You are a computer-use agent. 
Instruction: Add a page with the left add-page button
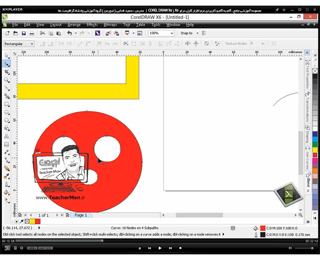click(x=20, y=215)
